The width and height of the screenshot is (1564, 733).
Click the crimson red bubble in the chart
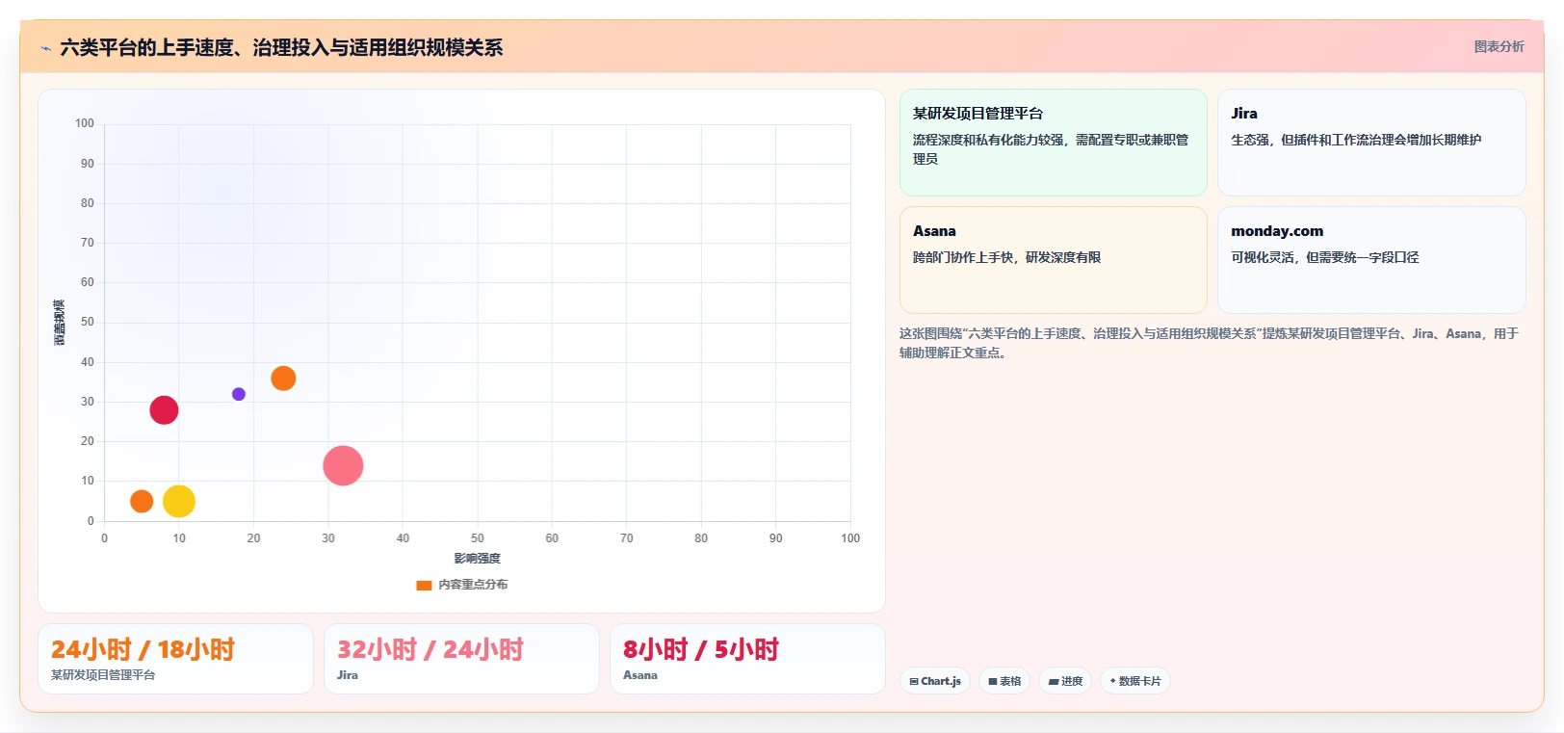164,410
